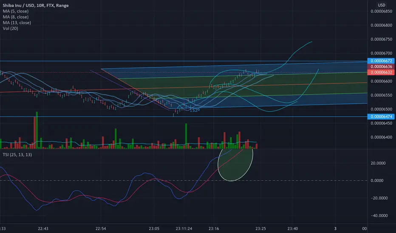
Task: Click the 152° angle annotation
Action: click(195, 110)
